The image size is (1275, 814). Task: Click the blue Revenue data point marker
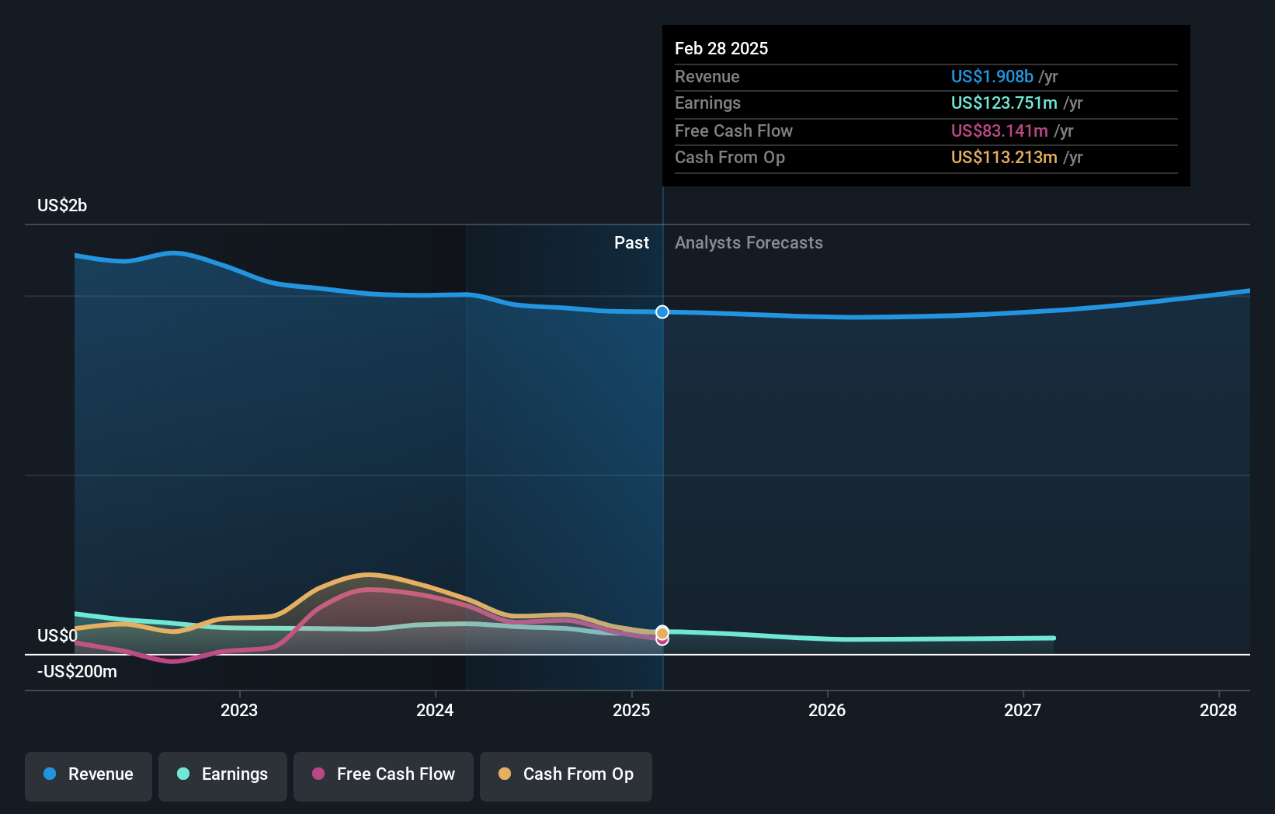[662, 311]
